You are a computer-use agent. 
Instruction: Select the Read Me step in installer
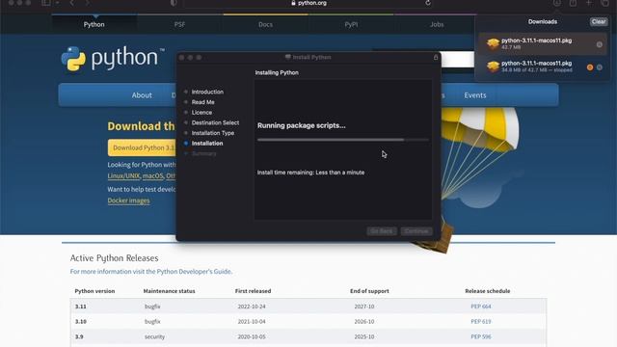pyautogui.click(x=203, y=102)
